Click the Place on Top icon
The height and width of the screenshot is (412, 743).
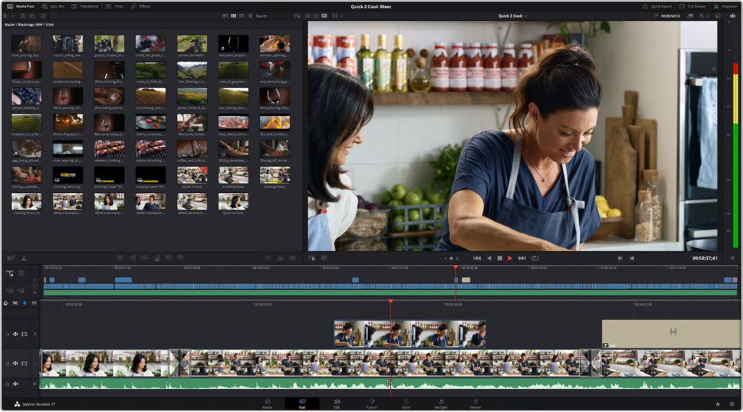coord(168,258)
